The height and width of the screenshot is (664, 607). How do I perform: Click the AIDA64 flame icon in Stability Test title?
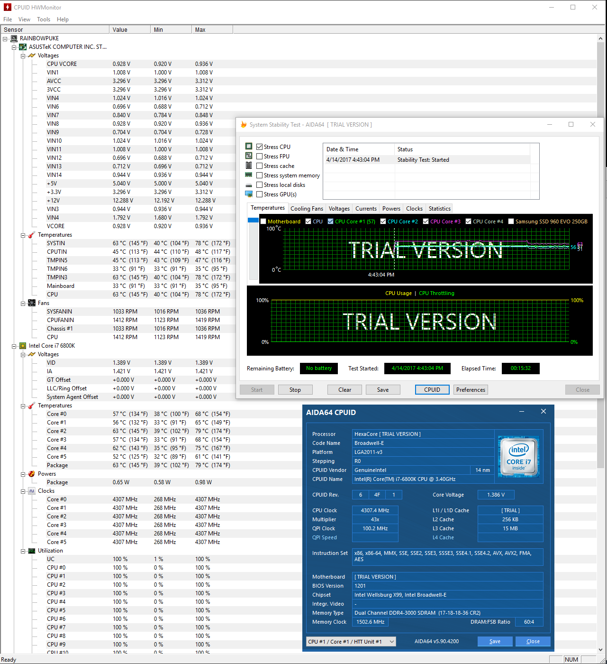click(244, 124)
